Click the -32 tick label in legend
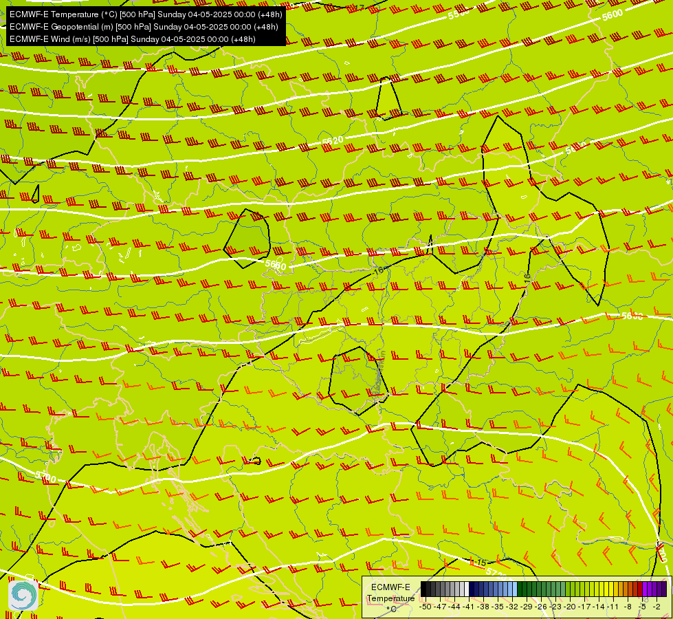 pyautogui.click(x=512, y=607)
